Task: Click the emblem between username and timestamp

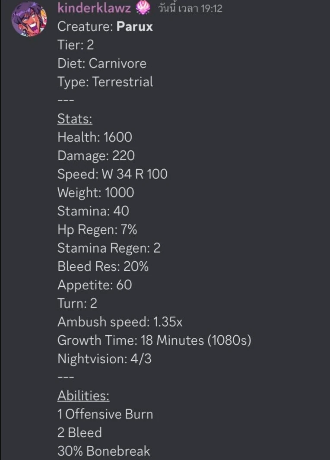Action: (x=143, y=8)
